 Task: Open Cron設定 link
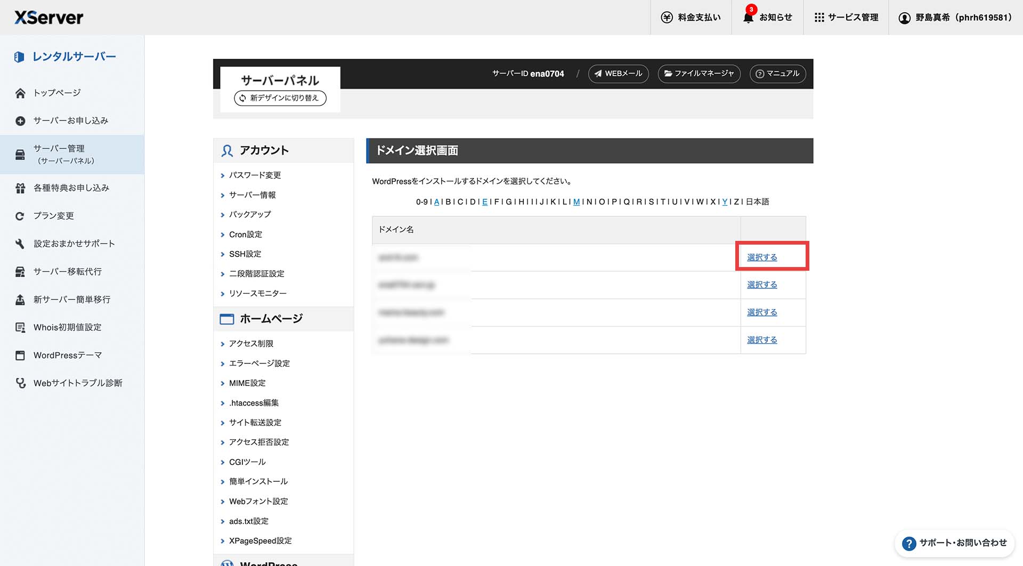click(x=246, y=235)
